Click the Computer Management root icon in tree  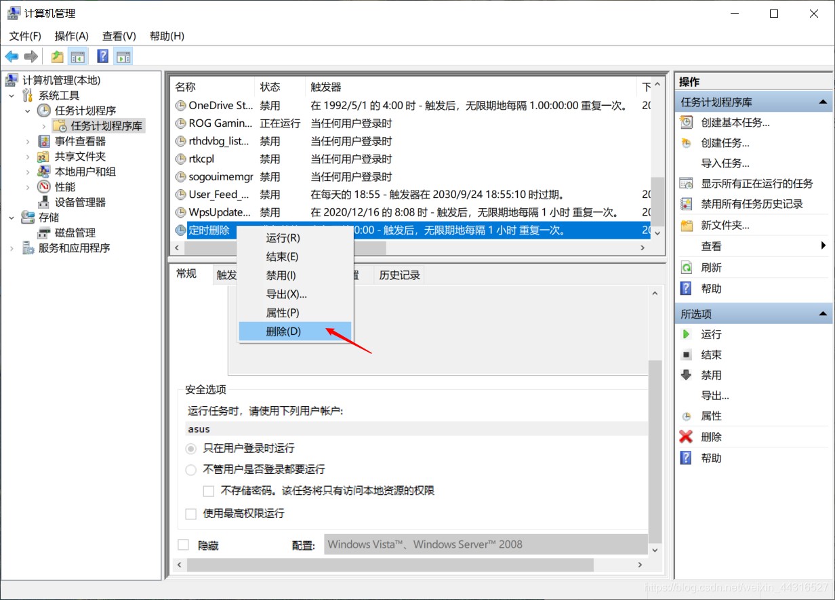point(12,80)
